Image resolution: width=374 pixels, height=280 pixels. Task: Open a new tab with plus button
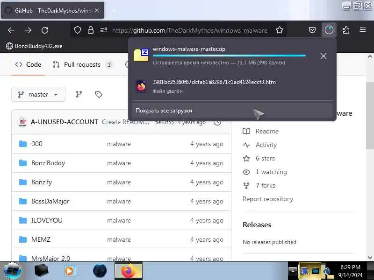(114, 10)
